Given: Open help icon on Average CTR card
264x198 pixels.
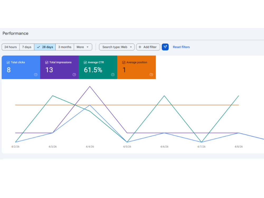Looking at the screenshot, I should [x=113, y=75].
